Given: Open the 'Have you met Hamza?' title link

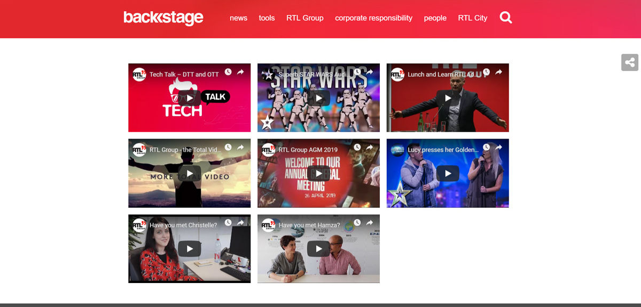Looking at the screenshot, I should point(309,225).
